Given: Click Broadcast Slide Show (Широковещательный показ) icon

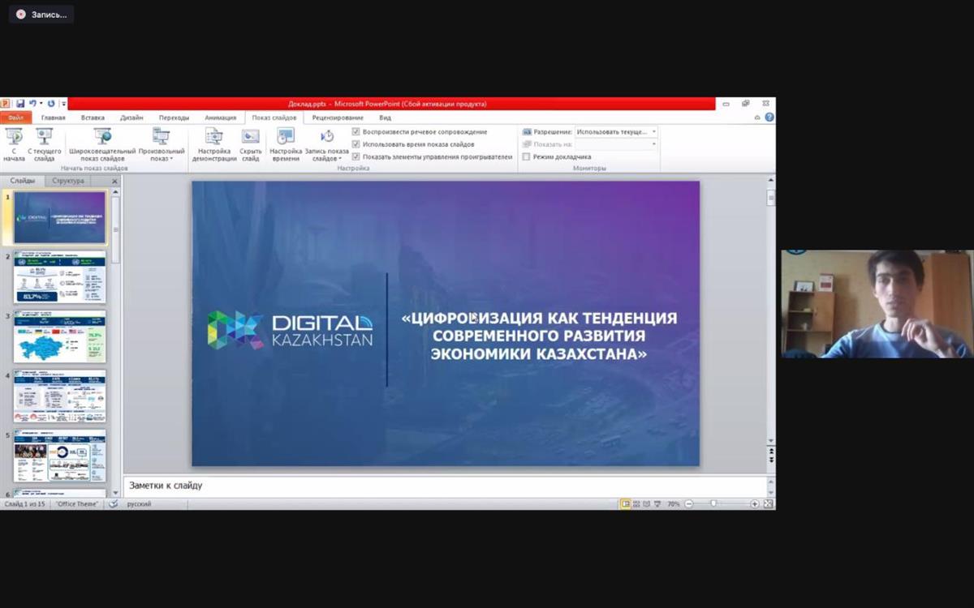Looking at the screenshot, I should [x=102, y=138].
